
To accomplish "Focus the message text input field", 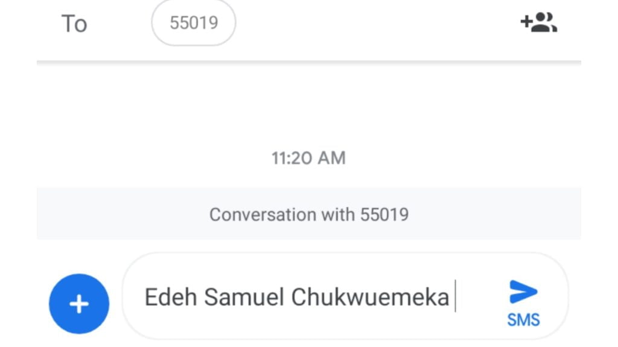I will tap(302, 298).
